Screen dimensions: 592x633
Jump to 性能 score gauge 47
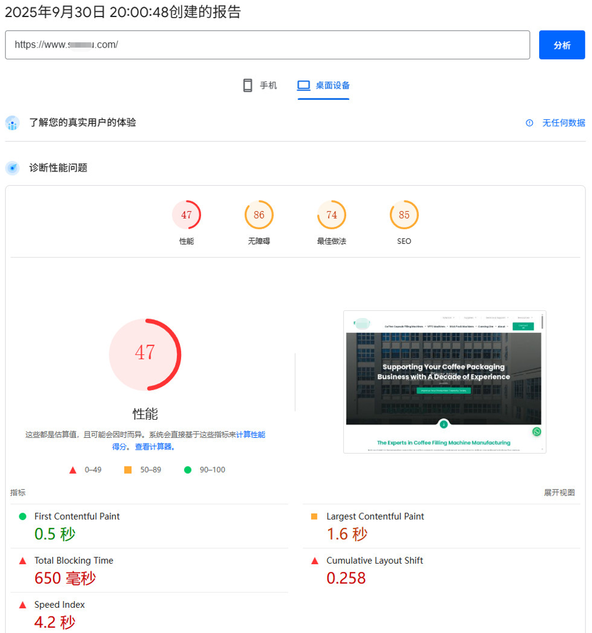coord(186,215)
